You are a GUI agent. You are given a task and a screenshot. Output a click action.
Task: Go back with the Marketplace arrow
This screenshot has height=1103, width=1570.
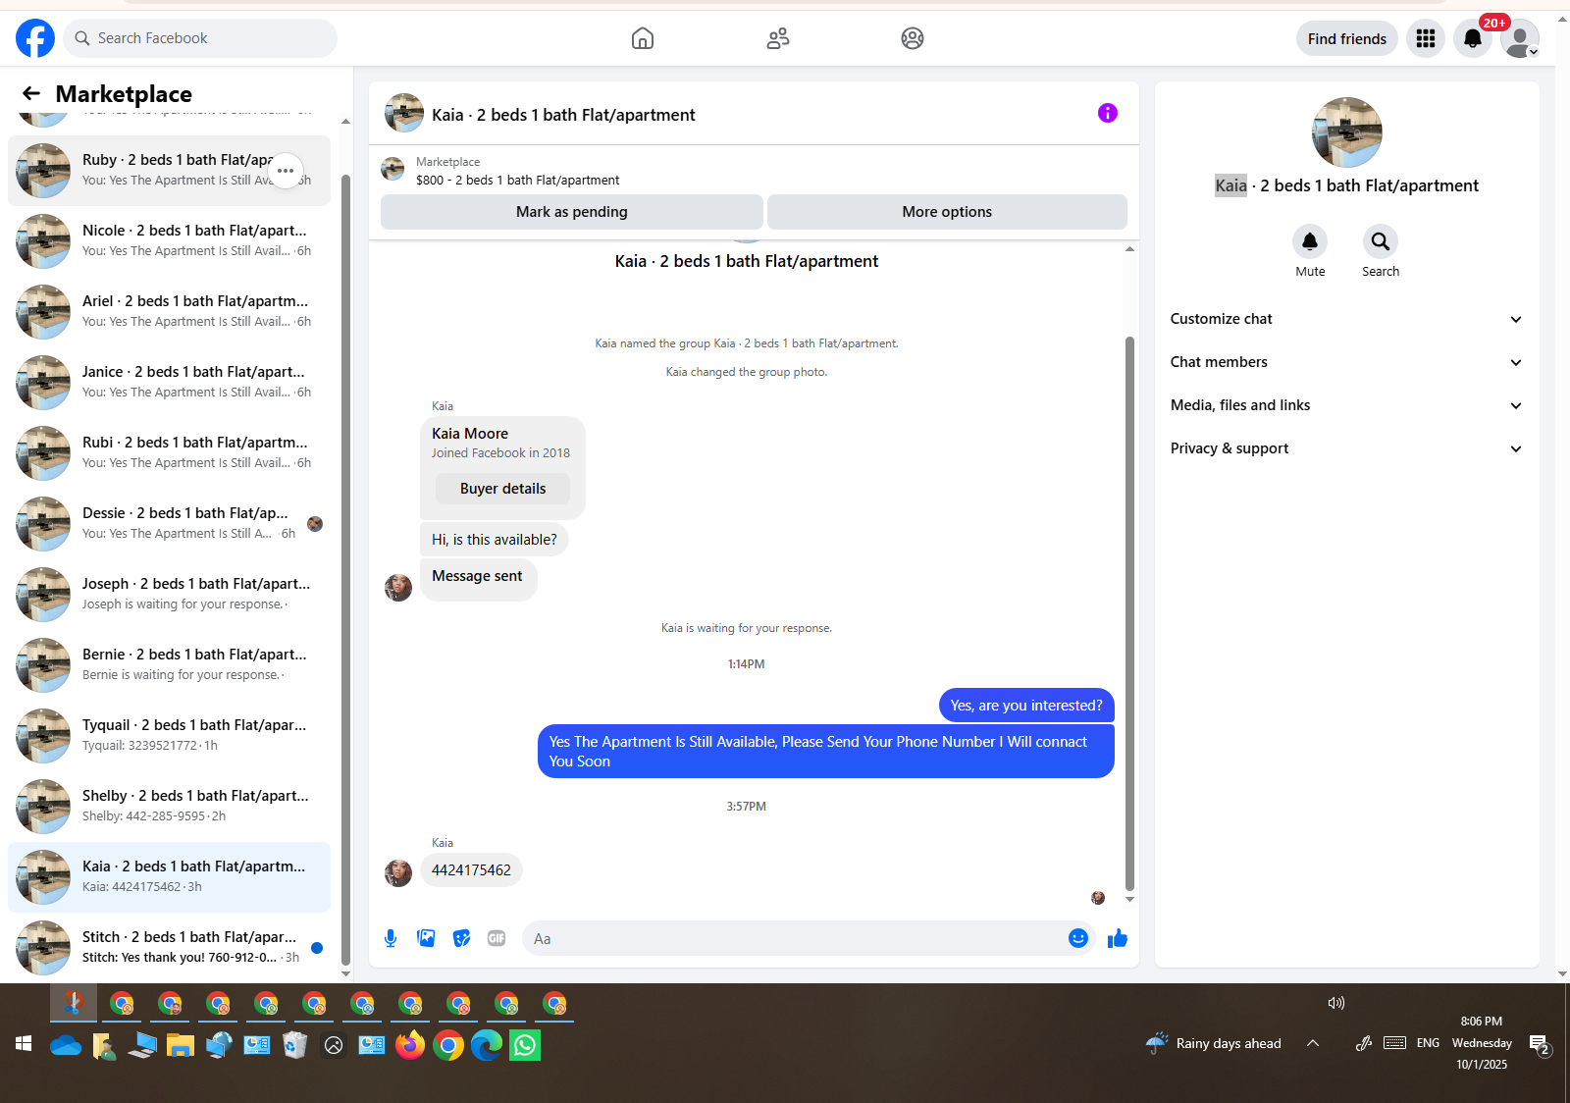(x=31, y=93)
